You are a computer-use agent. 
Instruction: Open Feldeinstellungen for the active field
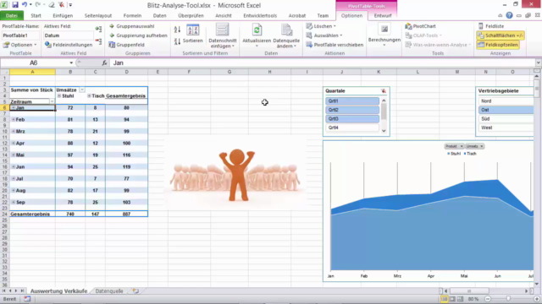[x=69, y=45]
